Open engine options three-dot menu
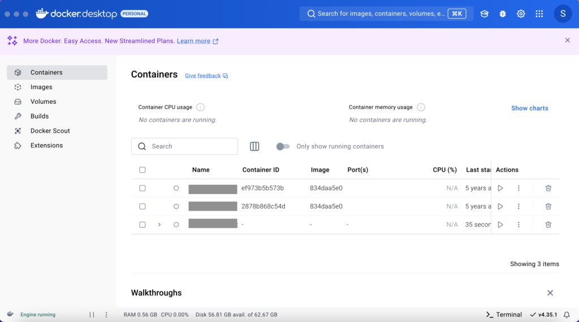 coord(106,315)
